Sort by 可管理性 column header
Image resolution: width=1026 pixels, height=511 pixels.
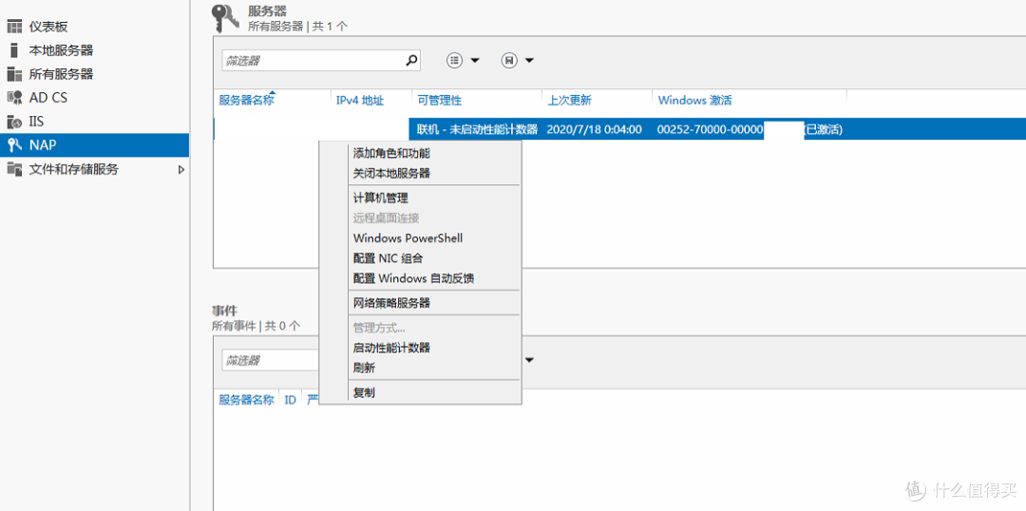[x=439, y=101]
